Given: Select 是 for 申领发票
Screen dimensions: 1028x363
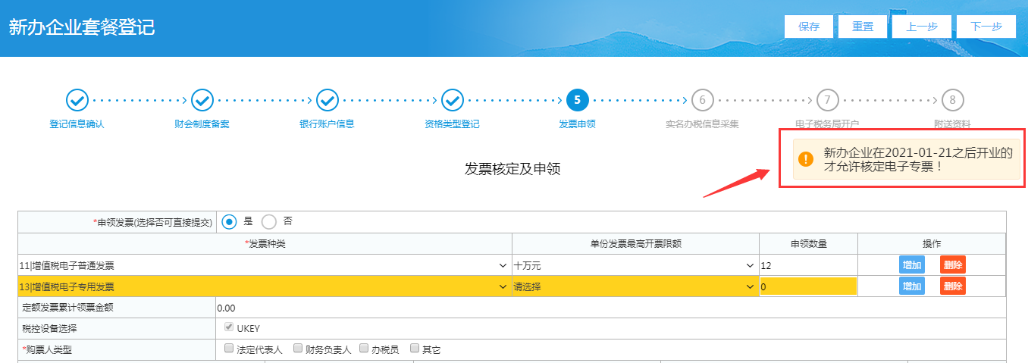Looking at the screenshot, I should click(x=230, y=222).
